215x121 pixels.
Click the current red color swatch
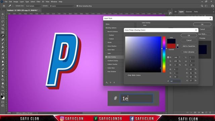point(171,46)
